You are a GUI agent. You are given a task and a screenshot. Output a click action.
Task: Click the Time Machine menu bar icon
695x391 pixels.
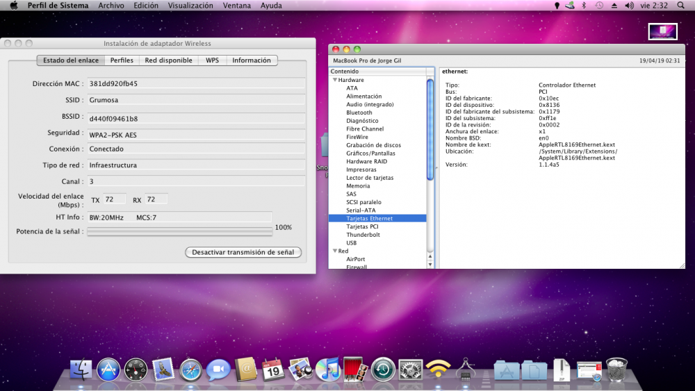(599, 6)
